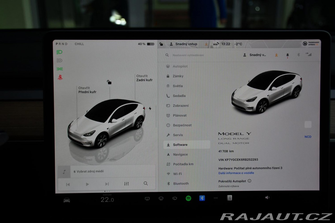Image resolution: width=335 pixels, height=223 pixels.
Task: Expand the app launcher with three dots
Action: tap(216, 198)
